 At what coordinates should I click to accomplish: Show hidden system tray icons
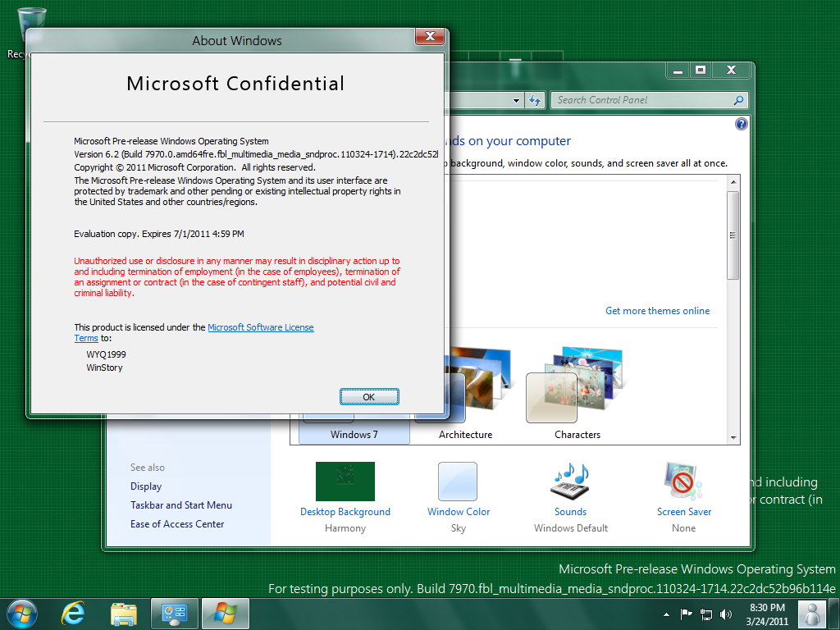click(x=665, y=614)
